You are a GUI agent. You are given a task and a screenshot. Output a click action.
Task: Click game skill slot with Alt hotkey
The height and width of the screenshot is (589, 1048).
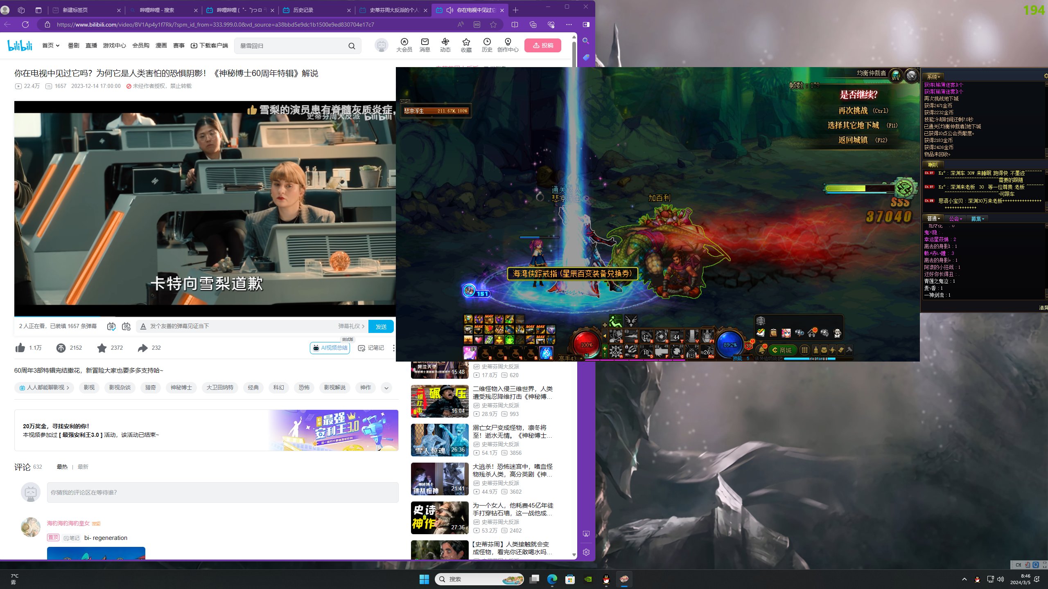pyautogui.click(x=707, y=351)
